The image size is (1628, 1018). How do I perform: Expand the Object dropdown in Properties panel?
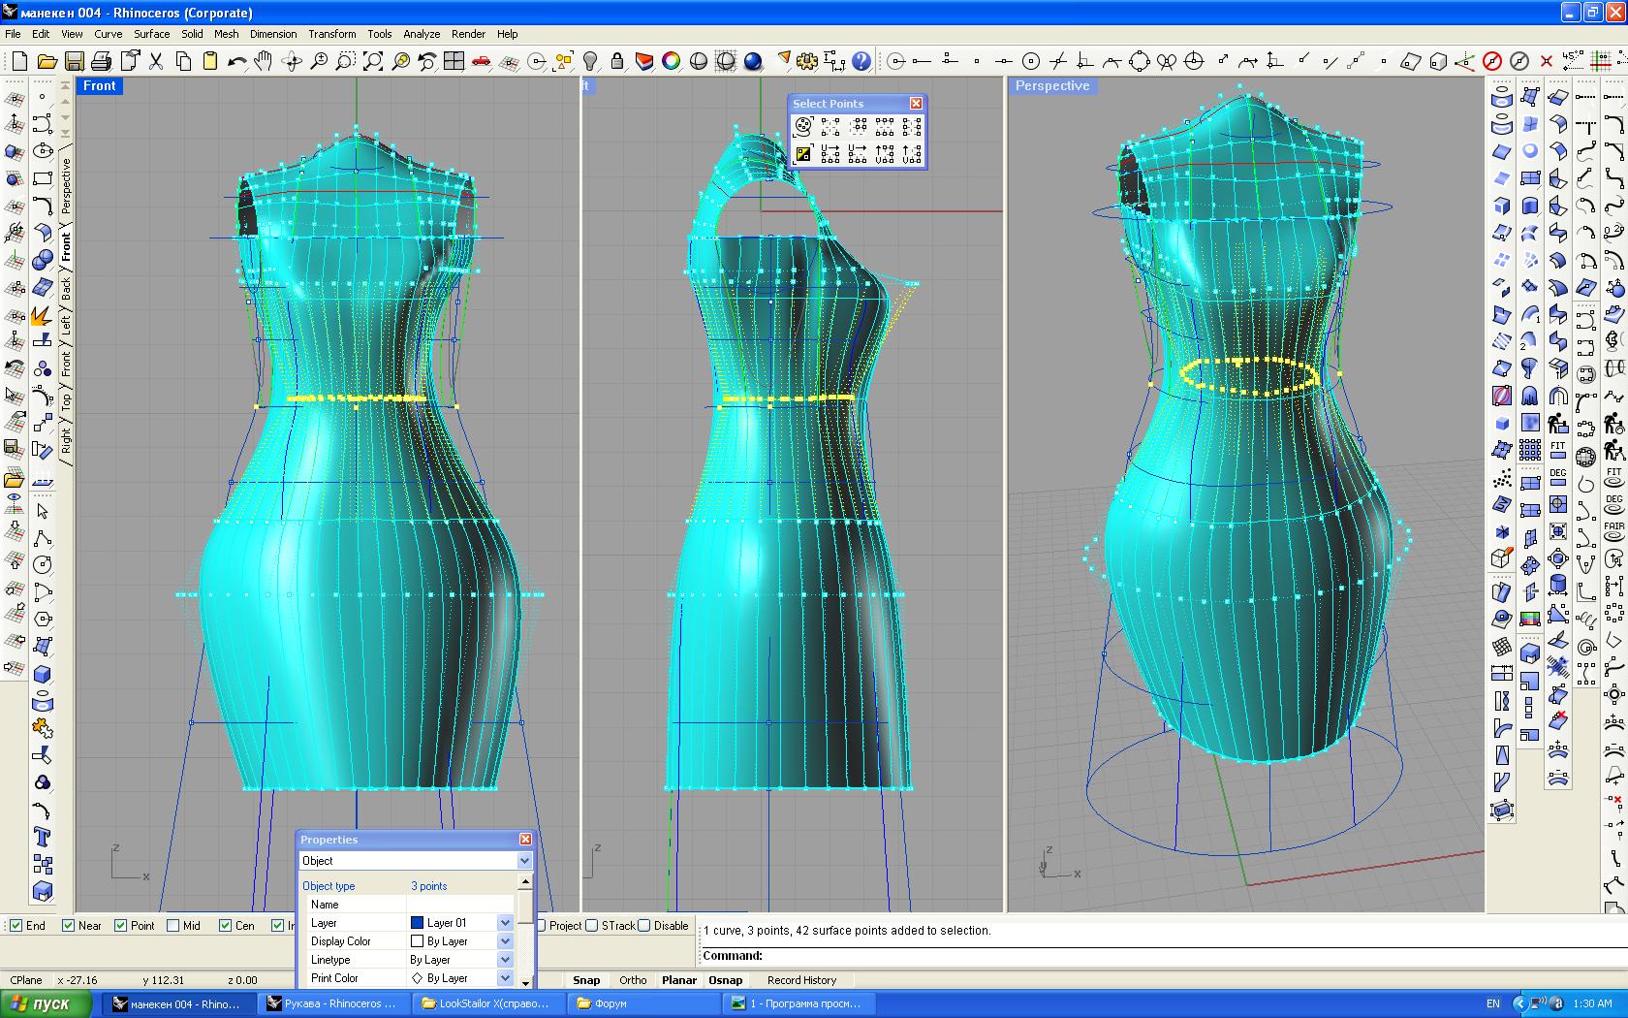[524, 861]
